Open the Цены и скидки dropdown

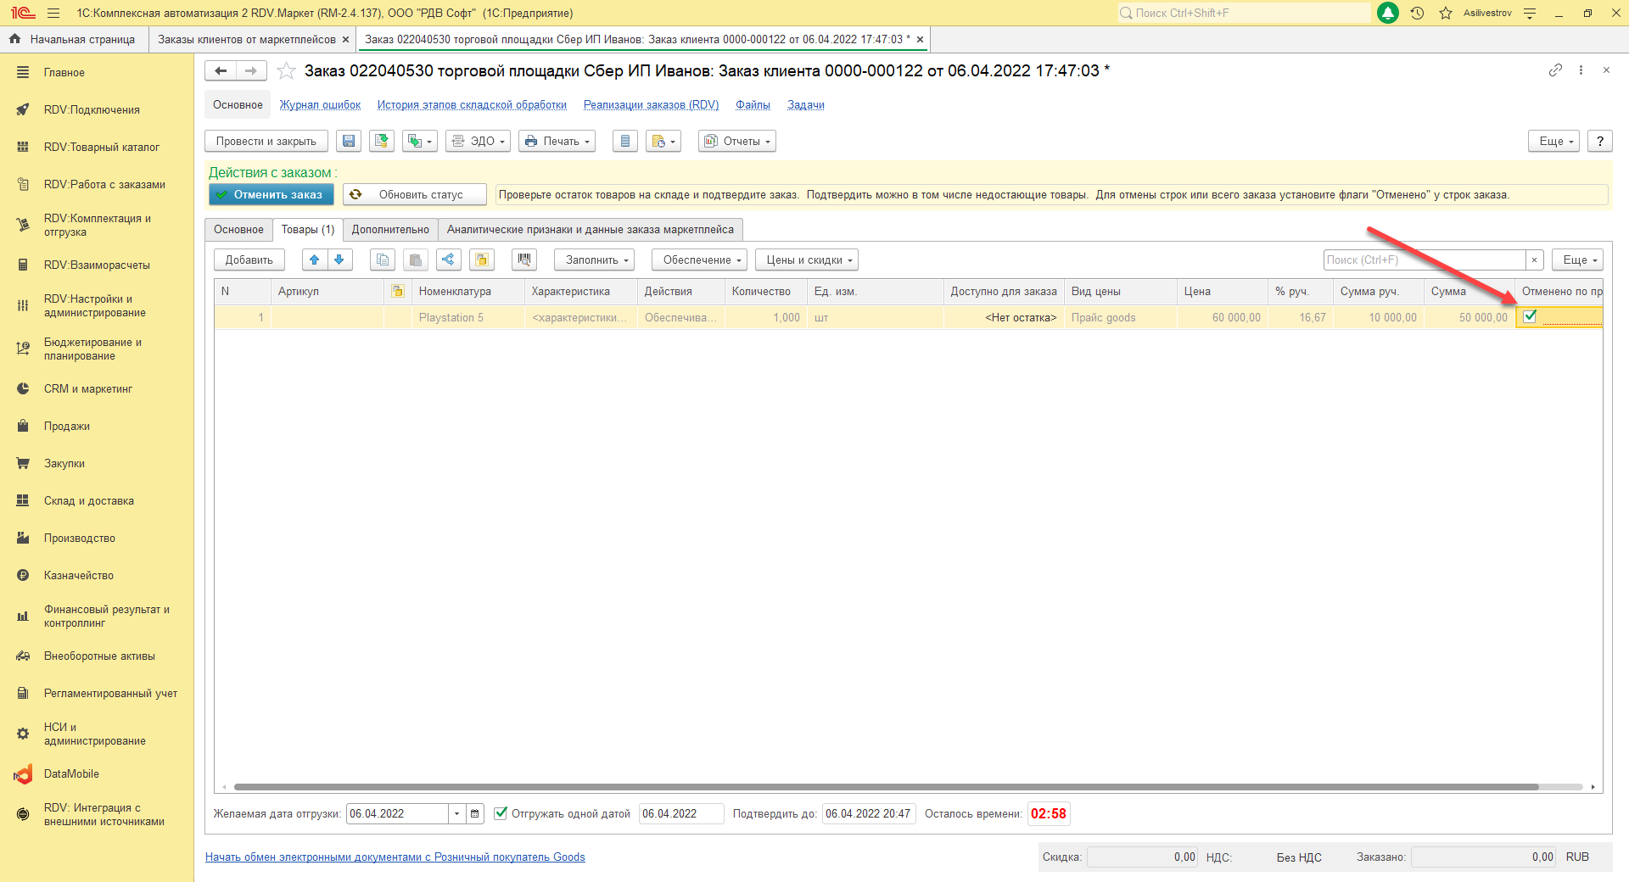807,260
